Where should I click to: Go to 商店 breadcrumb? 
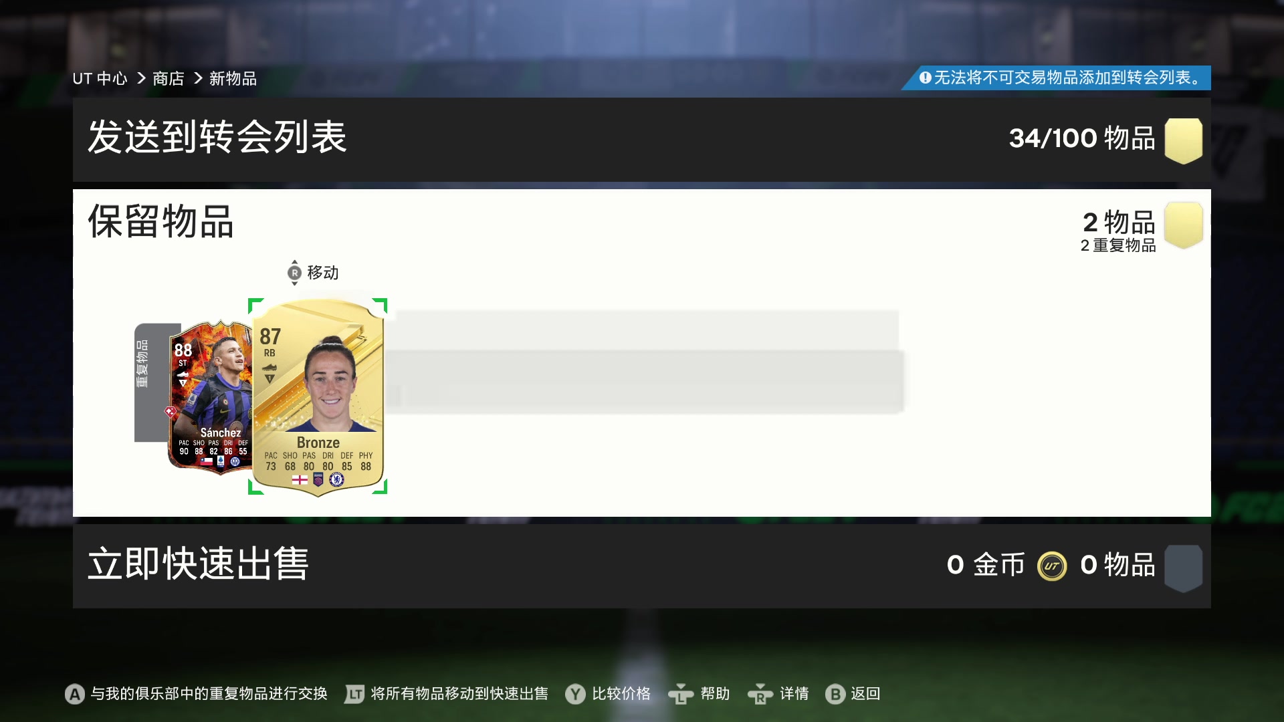point(169,79)
